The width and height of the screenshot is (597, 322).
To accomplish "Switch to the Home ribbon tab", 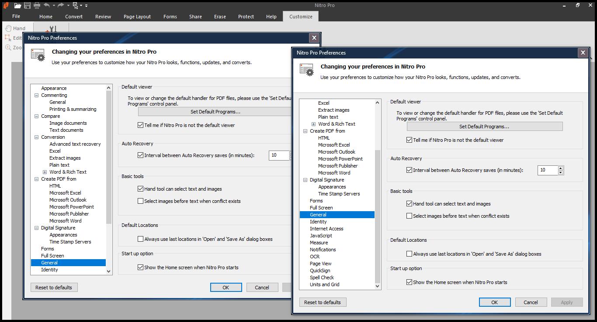I will [46, 17].
